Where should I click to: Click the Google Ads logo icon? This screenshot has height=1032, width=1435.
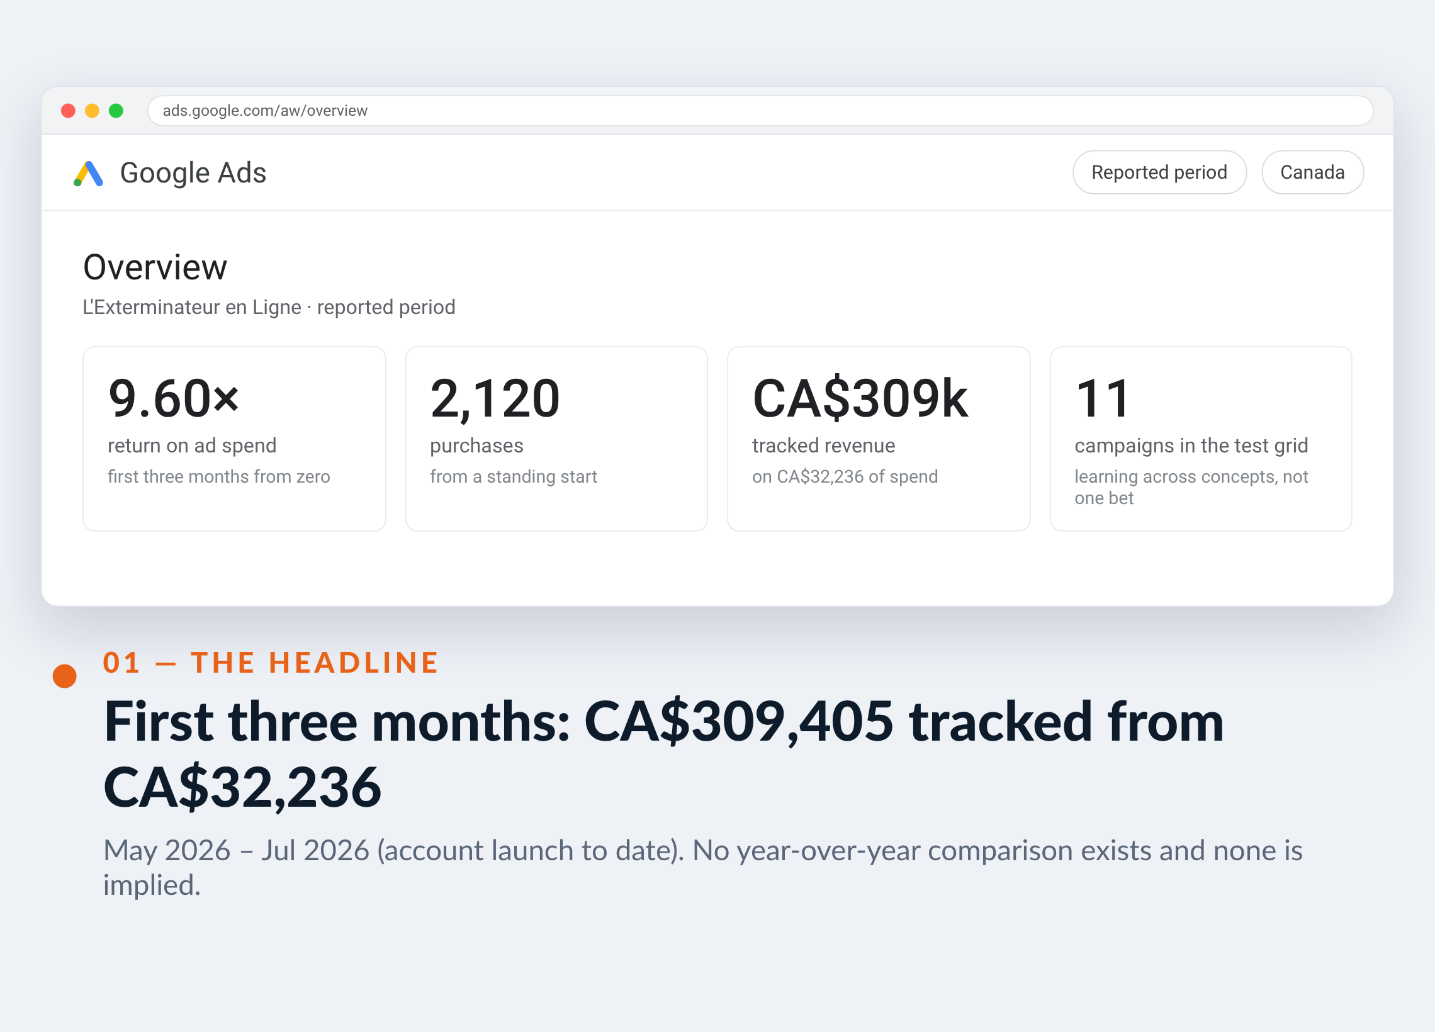[x=88, y=174]
